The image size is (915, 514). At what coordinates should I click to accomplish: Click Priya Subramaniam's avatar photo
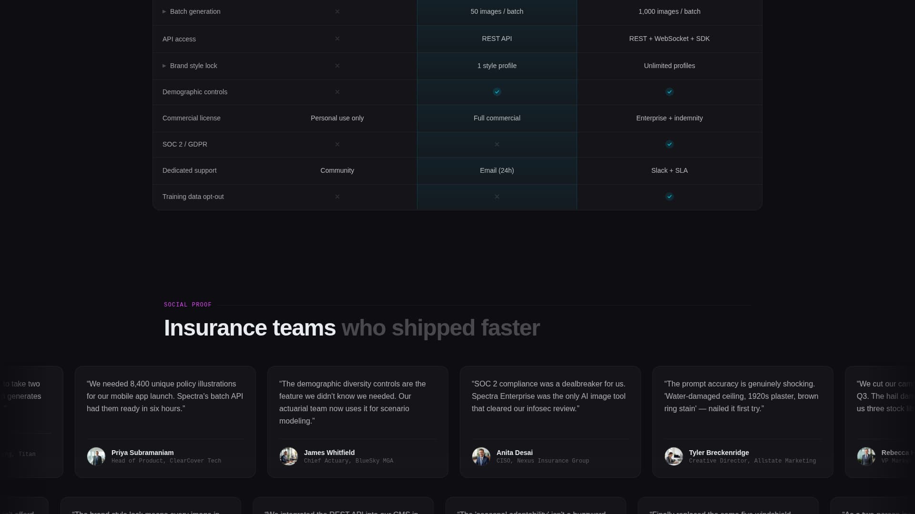[x=96, y=456]
